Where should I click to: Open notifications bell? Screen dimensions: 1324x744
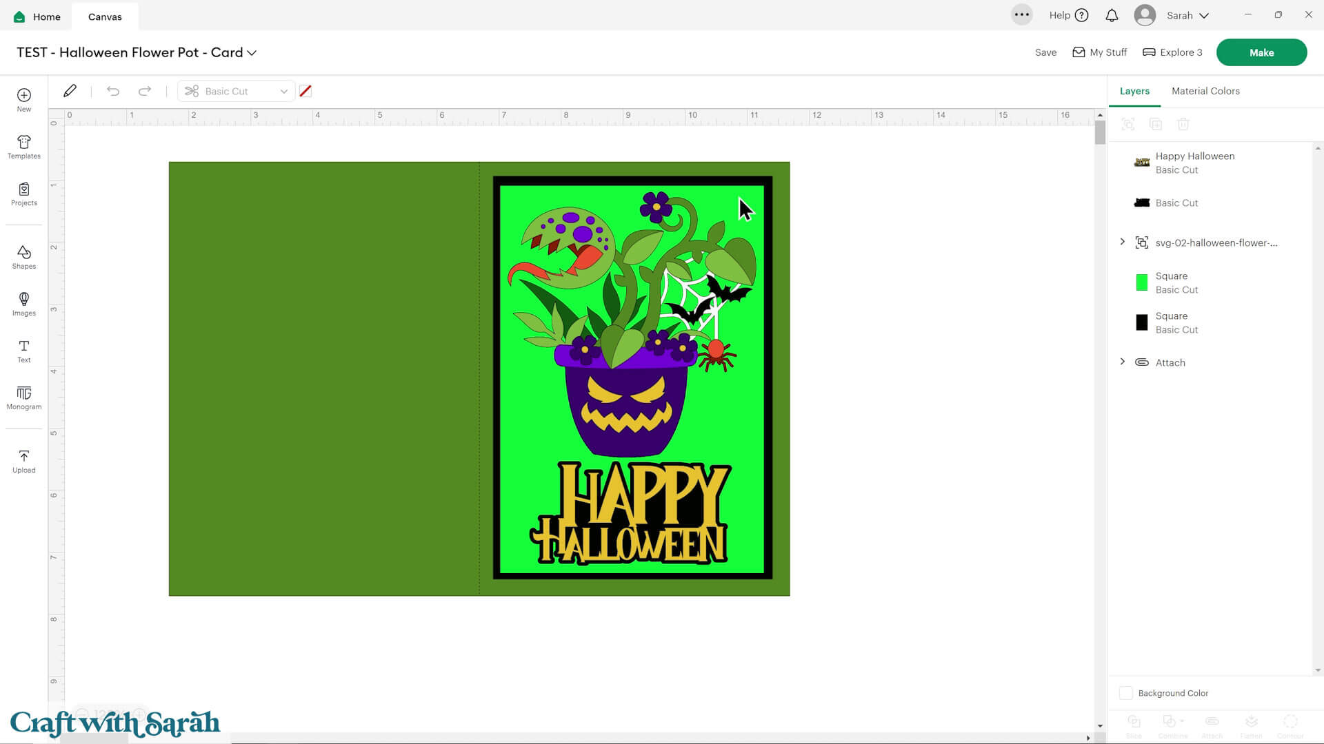(x=1112, y=16)
